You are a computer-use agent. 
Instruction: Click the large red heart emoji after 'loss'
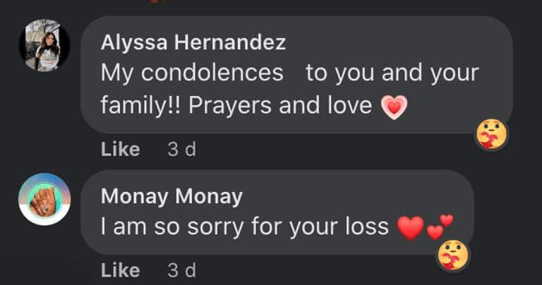(x=410, y=228)
